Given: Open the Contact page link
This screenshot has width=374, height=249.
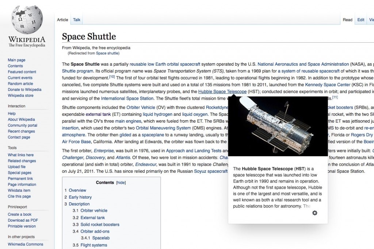Looking at the screenshot, I should tap(19, 137).
